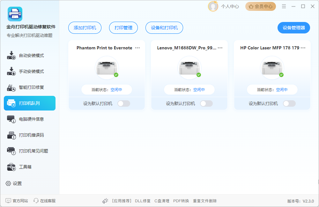Click the [应用推荐] label
Image resolution: width=319 pixels, height=207 pixels.
point(122,201)
